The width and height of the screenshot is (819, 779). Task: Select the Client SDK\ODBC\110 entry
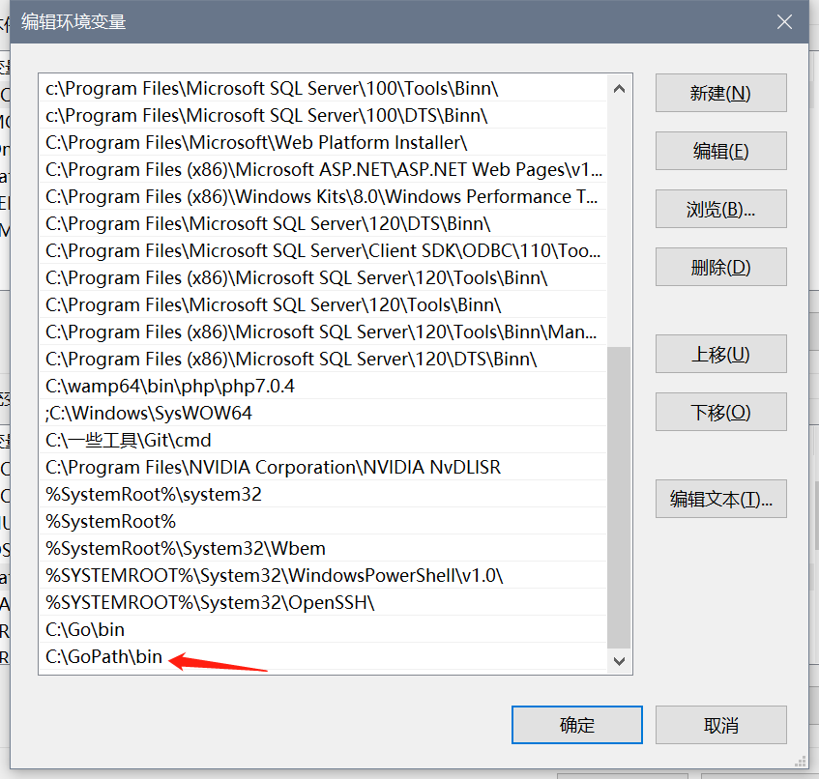(x=323, y=250)
